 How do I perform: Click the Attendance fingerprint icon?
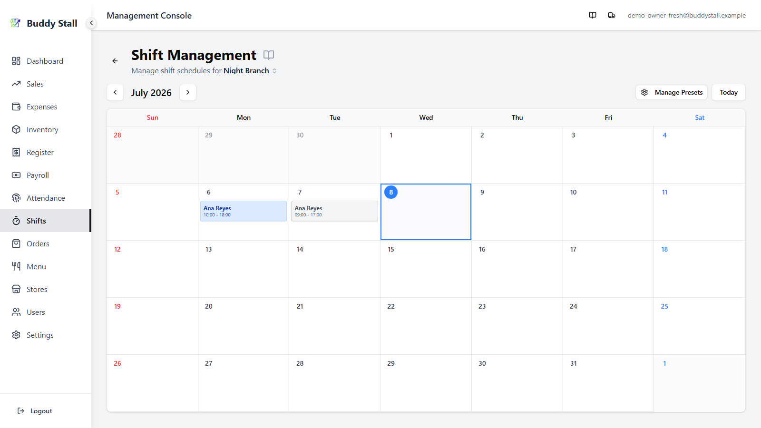16,198
